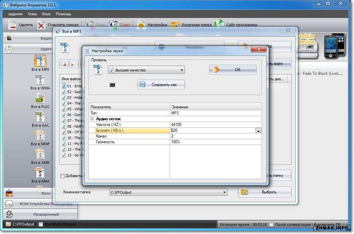Open the Язык menu
The width and height of the screenshot is (354, 234).
coord(46,14)
